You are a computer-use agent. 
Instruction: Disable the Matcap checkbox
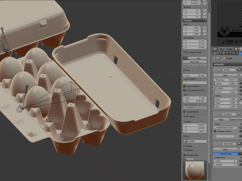coord(185,158)
